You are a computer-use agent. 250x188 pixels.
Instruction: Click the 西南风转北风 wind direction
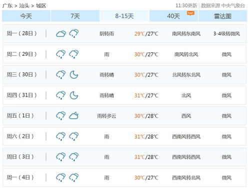coord(186,178)
